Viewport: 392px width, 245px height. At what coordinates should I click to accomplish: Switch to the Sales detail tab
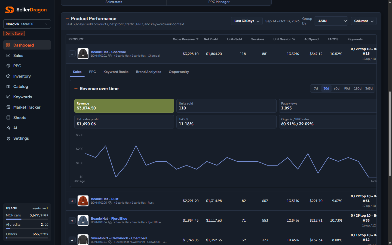pyautogui.click(x=77, y=72)
